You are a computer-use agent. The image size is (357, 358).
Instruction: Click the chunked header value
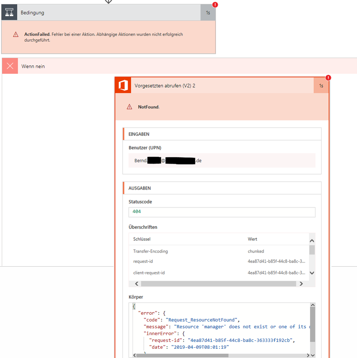[x=256, y=251]
